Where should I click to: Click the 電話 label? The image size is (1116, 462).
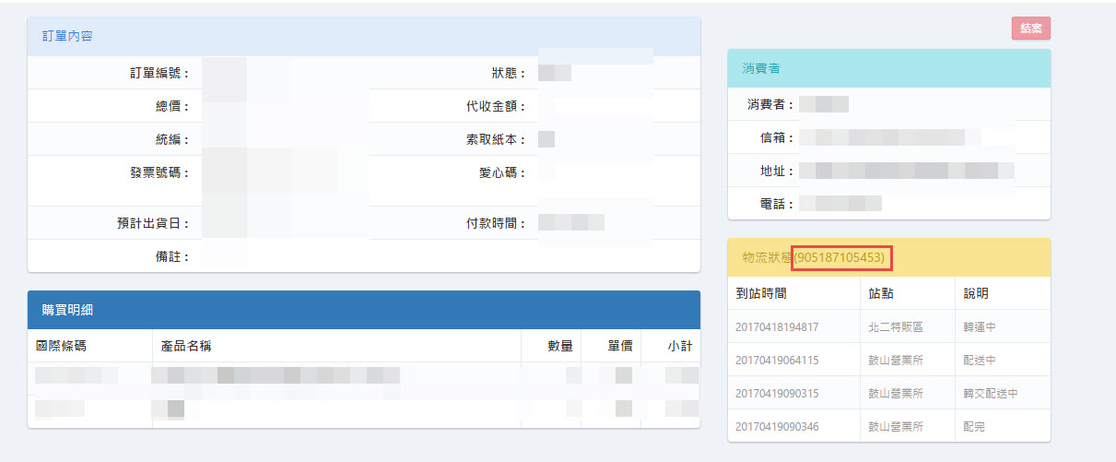777,204
